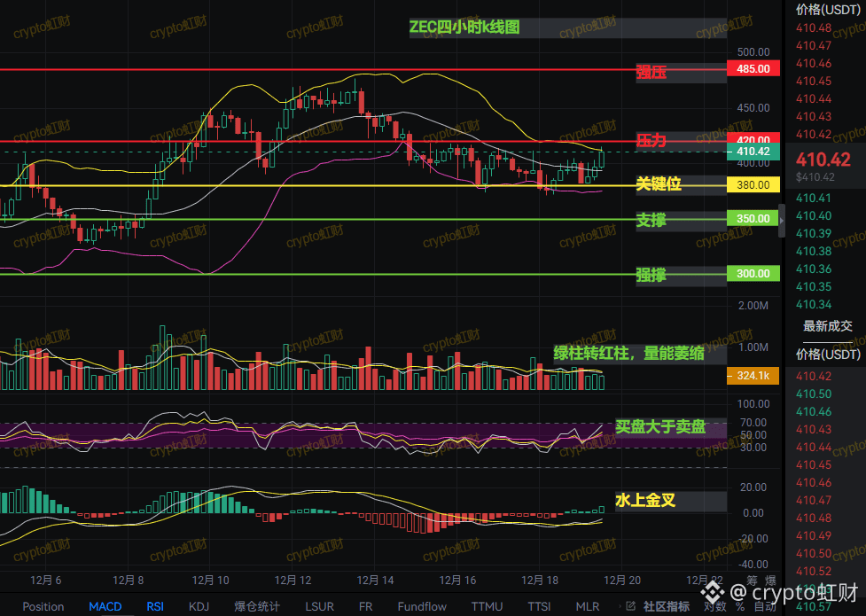Toggle the MACD indicator tab
Viewport: 866px width, 616px height.
(105, 606)
